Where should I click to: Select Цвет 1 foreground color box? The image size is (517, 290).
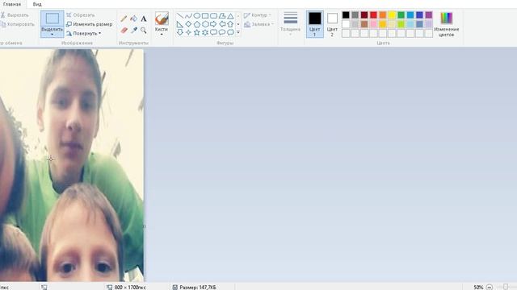click(x=314, y=24)
